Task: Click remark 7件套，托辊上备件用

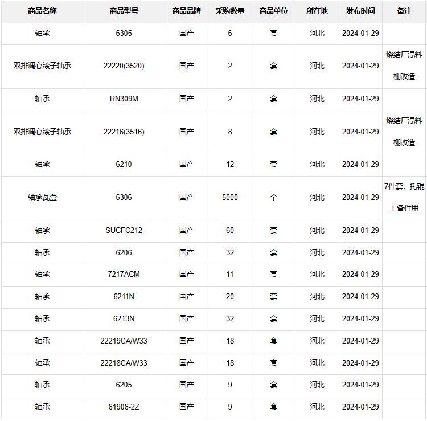Action: coord(404,198)
